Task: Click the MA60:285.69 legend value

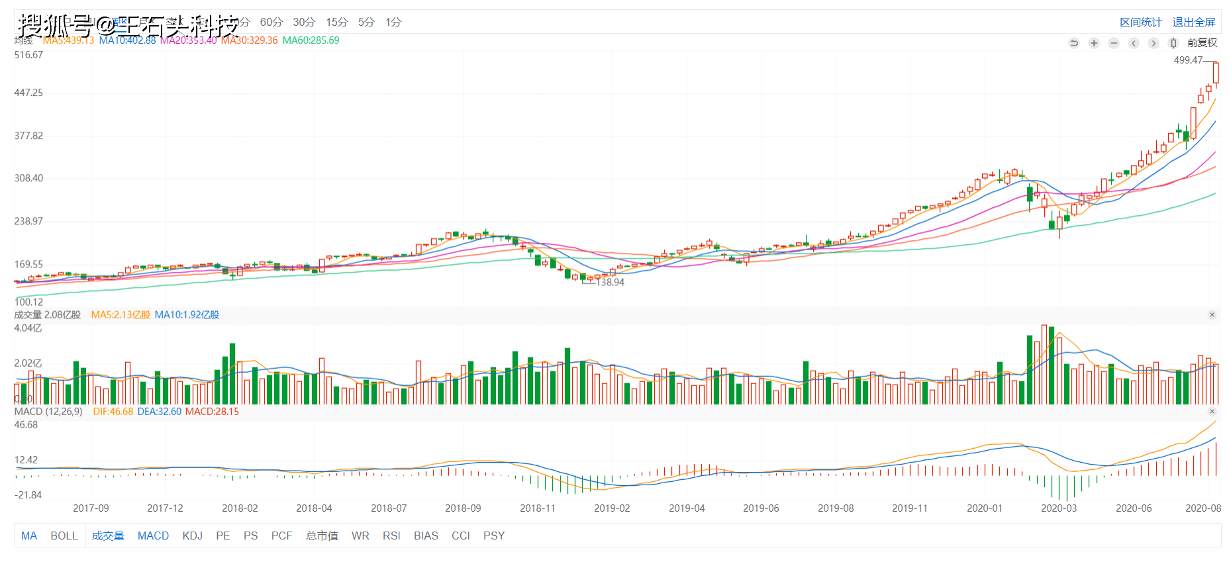Action: [311, 40]
